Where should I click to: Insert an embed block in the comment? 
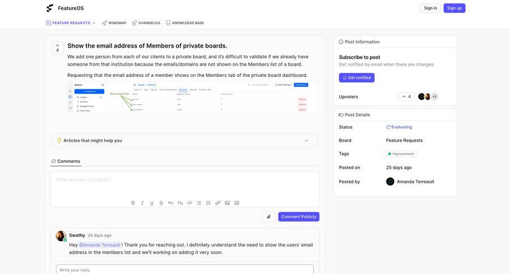click(x=237, y=203)
